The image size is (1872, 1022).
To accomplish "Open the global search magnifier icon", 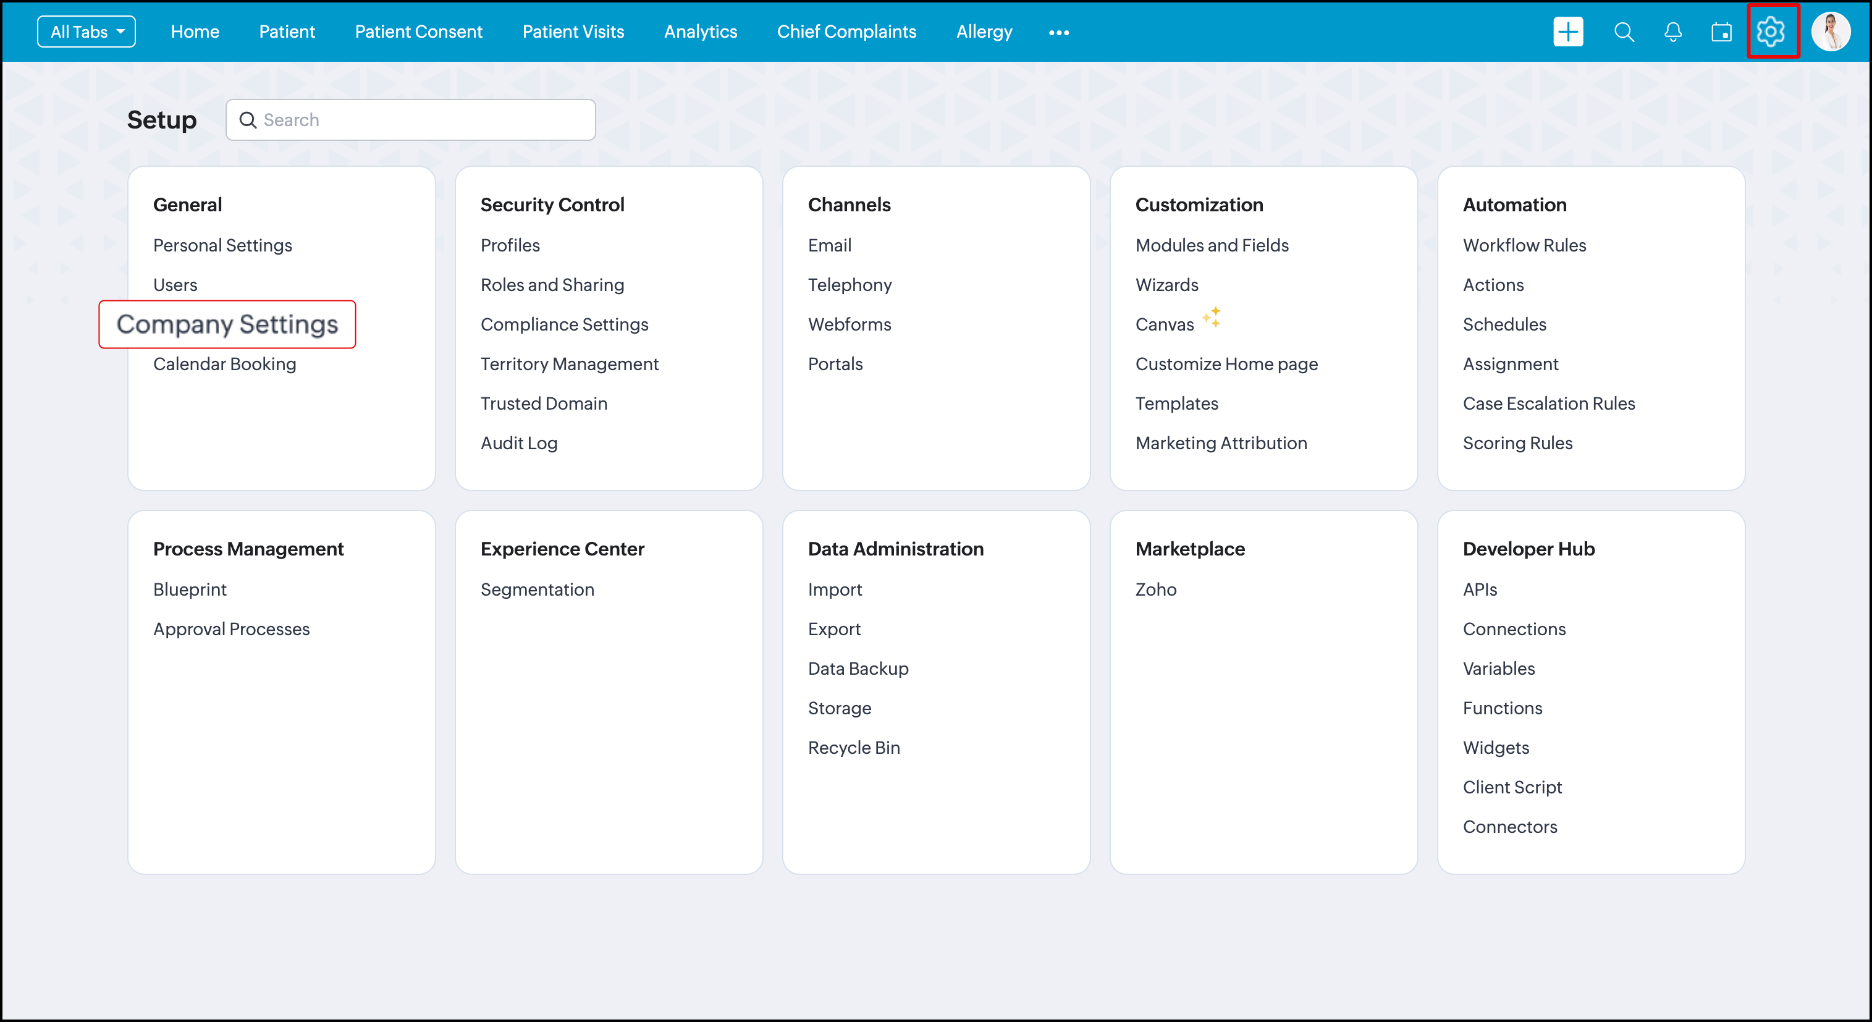I will coord(1624,32).
